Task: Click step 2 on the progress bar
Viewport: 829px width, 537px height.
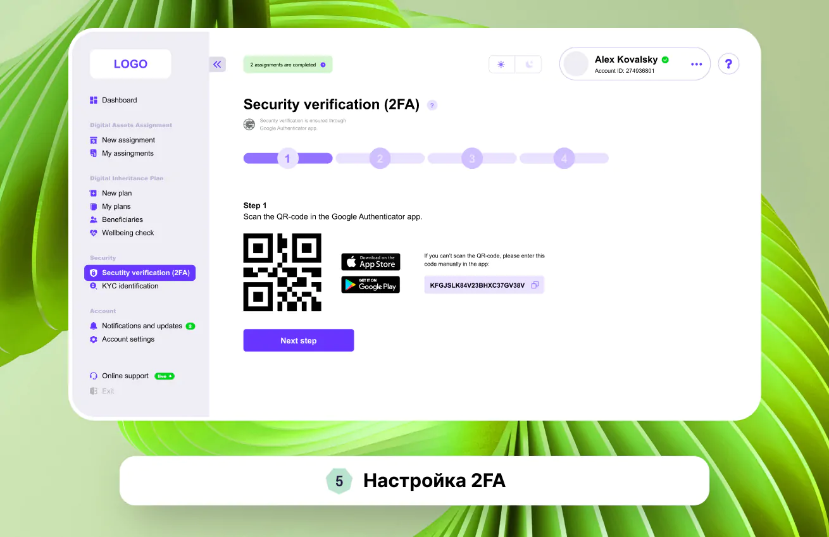Action: coord(380,157)
